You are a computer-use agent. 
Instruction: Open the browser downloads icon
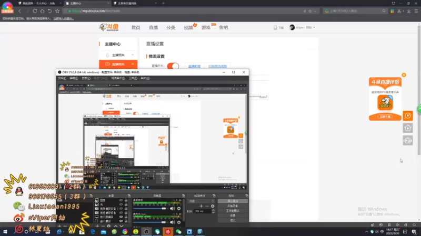[409, 11]
